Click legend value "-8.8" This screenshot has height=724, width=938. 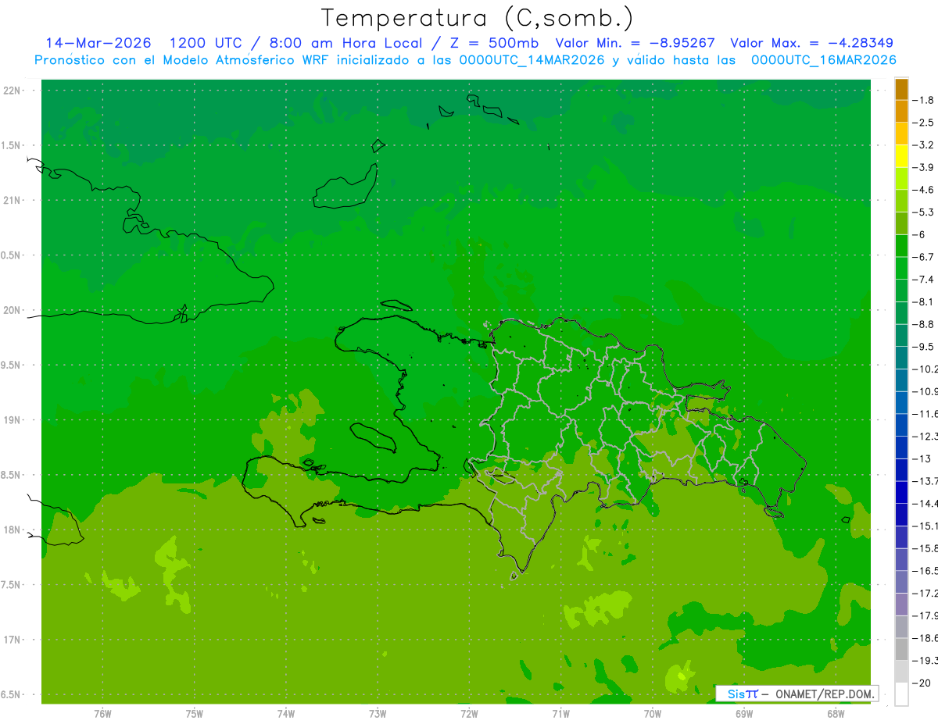pyautogui.click(x=925, y=324)
